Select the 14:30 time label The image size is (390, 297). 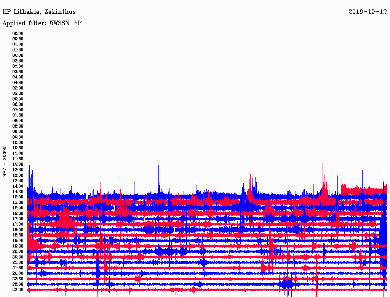(x=18, y=192)
